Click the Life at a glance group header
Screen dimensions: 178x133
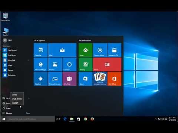(39, 40)
